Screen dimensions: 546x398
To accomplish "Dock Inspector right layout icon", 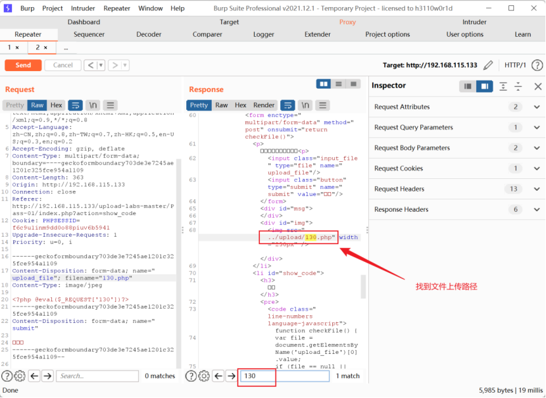I will pyautogui.click(x=484, y=86).
